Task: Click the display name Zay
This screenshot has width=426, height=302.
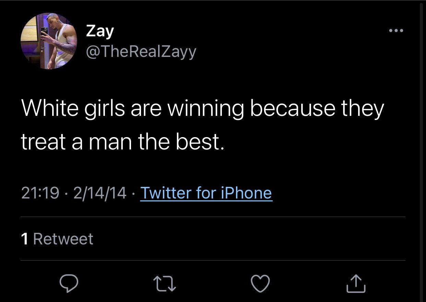Action: click(x=100, y=31)
